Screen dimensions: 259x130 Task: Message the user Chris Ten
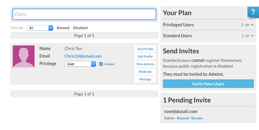[145, 79]
